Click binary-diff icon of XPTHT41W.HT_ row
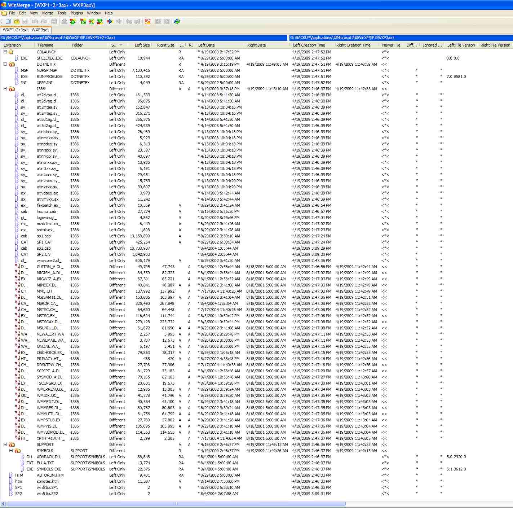 (x=18, y=438)
